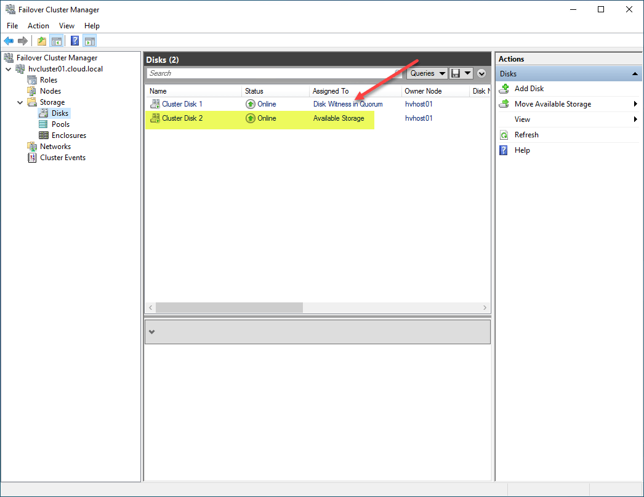Click the Enclosures tree icon

coord(43,135)
